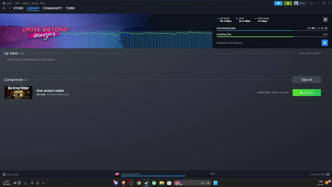The width and height of the screenshot is (332, 187).
Task: Open the Xbox app from the taskbar
Action: pos(154,183)
